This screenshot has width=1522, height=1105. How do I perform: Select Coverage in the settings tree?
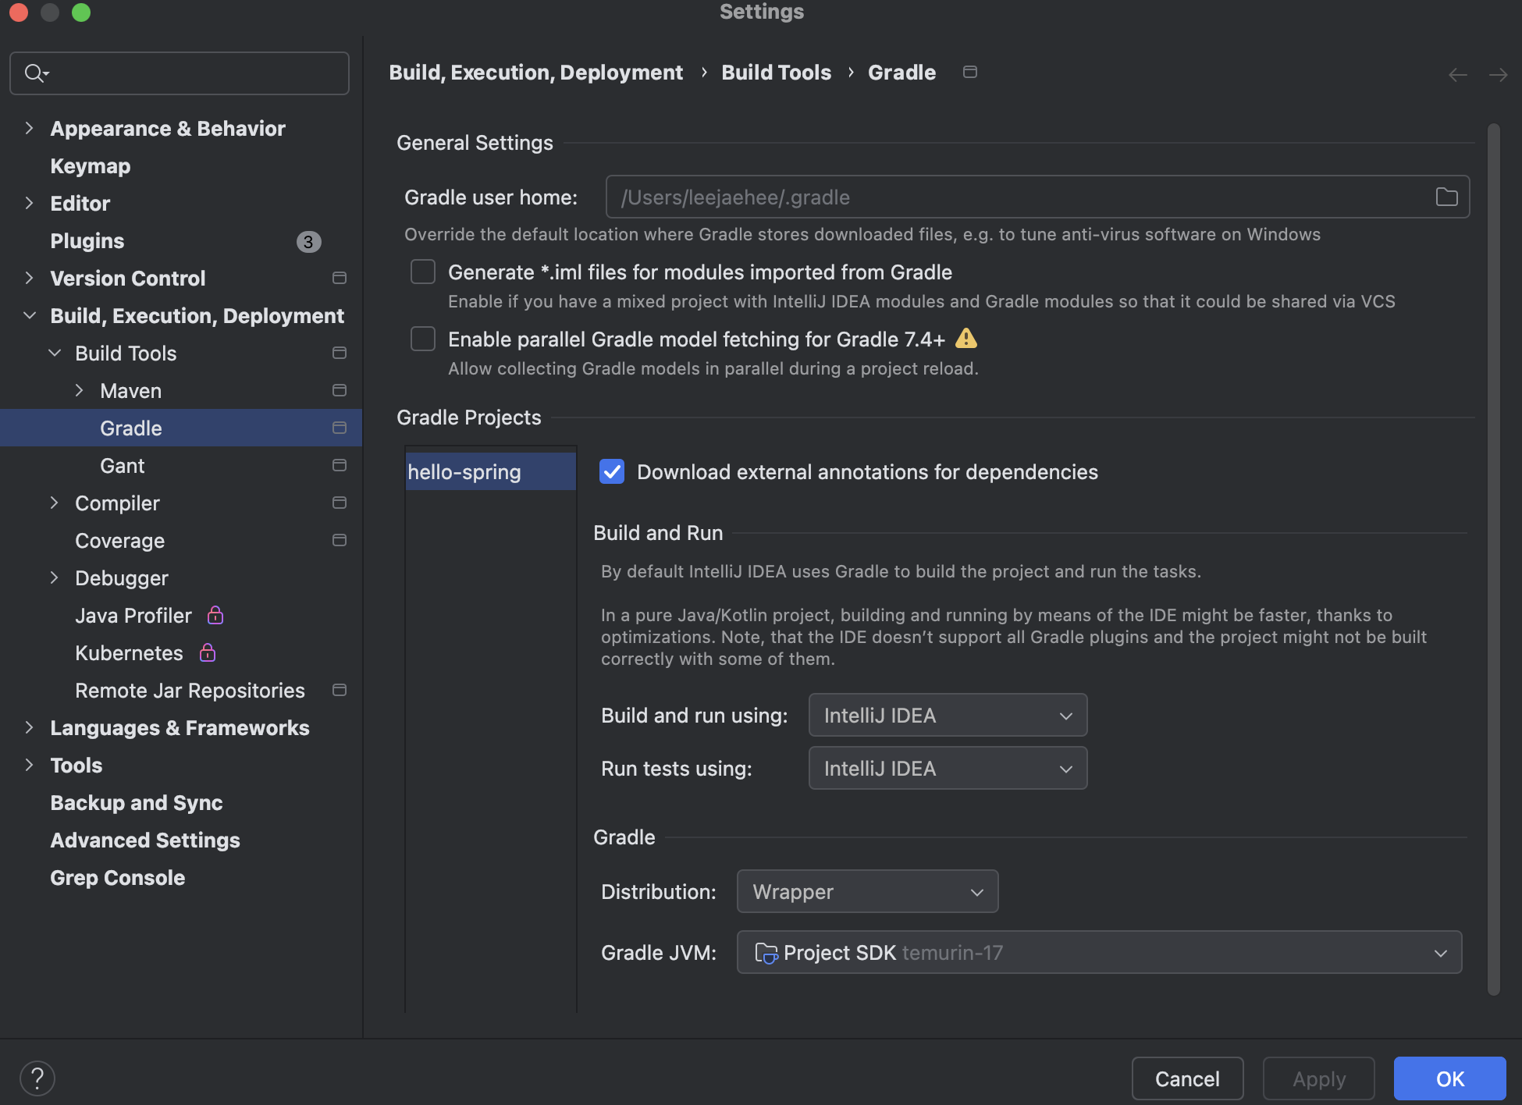120,541
